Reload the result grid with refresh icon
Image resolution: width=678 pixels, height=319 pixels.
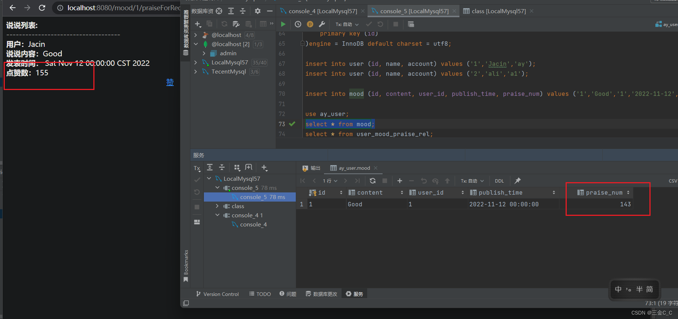[373, 181]
